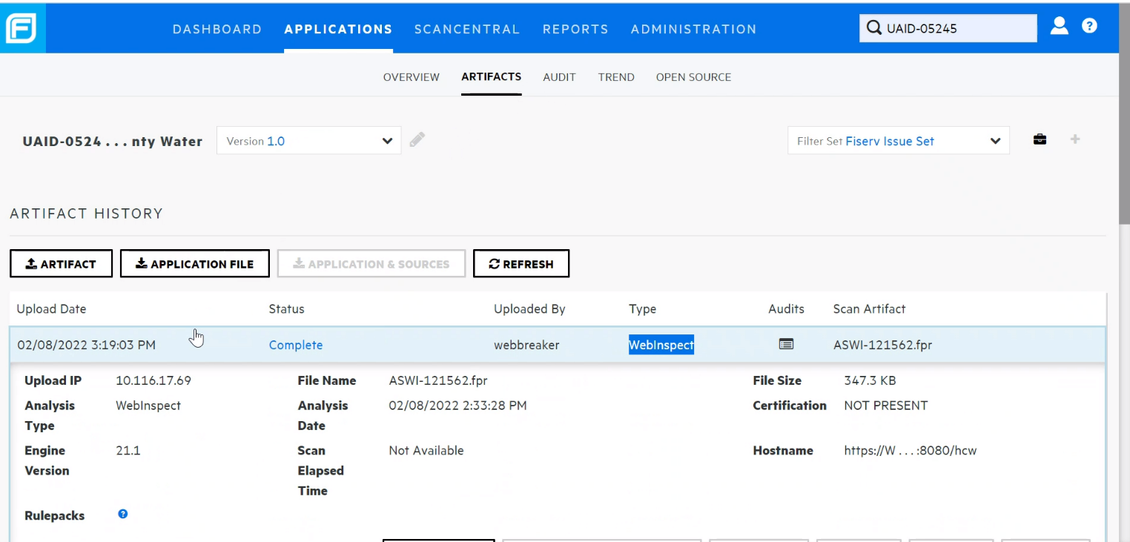Open the help question mark icon
This screenshot has width=1130, height=542.
(1089, 26)
